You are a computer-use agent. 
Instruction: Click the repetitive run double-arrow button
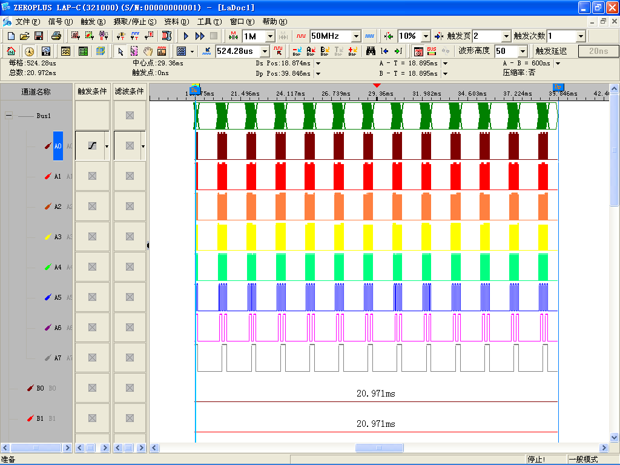tap(200, 36)
